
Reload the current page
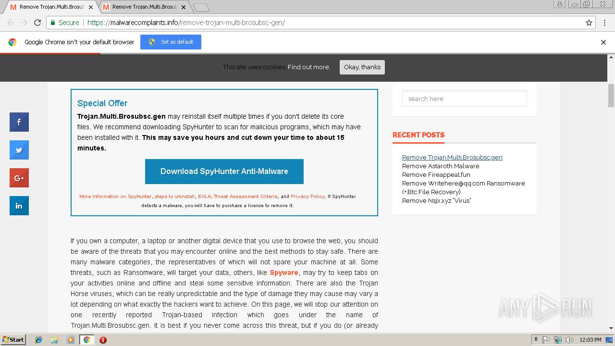click(37, 23)
